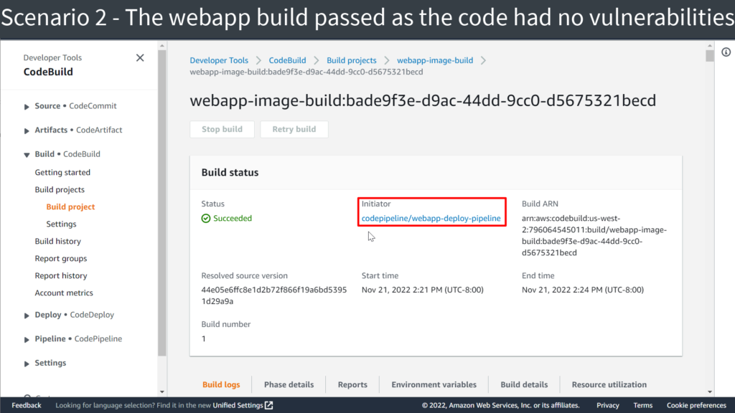
Task: Close the Developer Tools navigation panel
Action: click(140, 57)
